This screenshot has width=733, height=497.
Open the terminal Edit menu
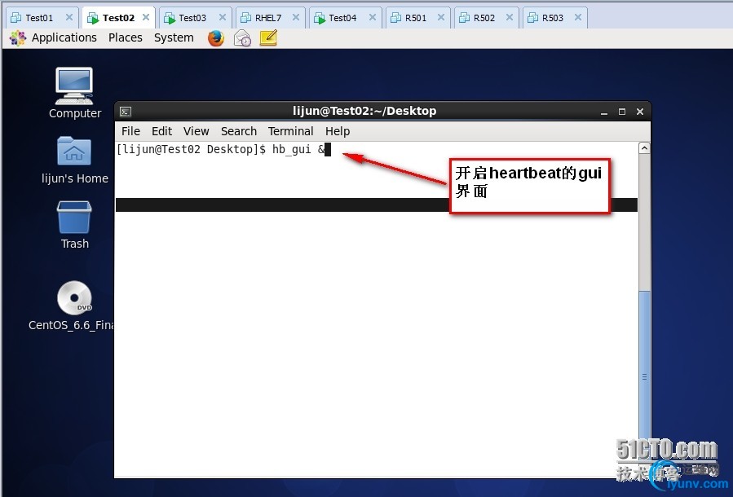pyautogui.click(x=161, y=131)
